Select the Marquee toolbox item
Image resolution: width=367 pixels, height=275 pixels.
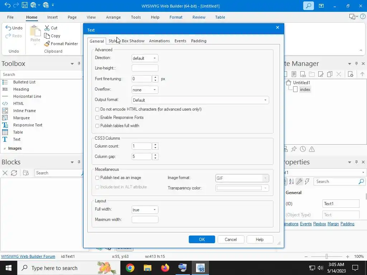(x=21, y=118)
